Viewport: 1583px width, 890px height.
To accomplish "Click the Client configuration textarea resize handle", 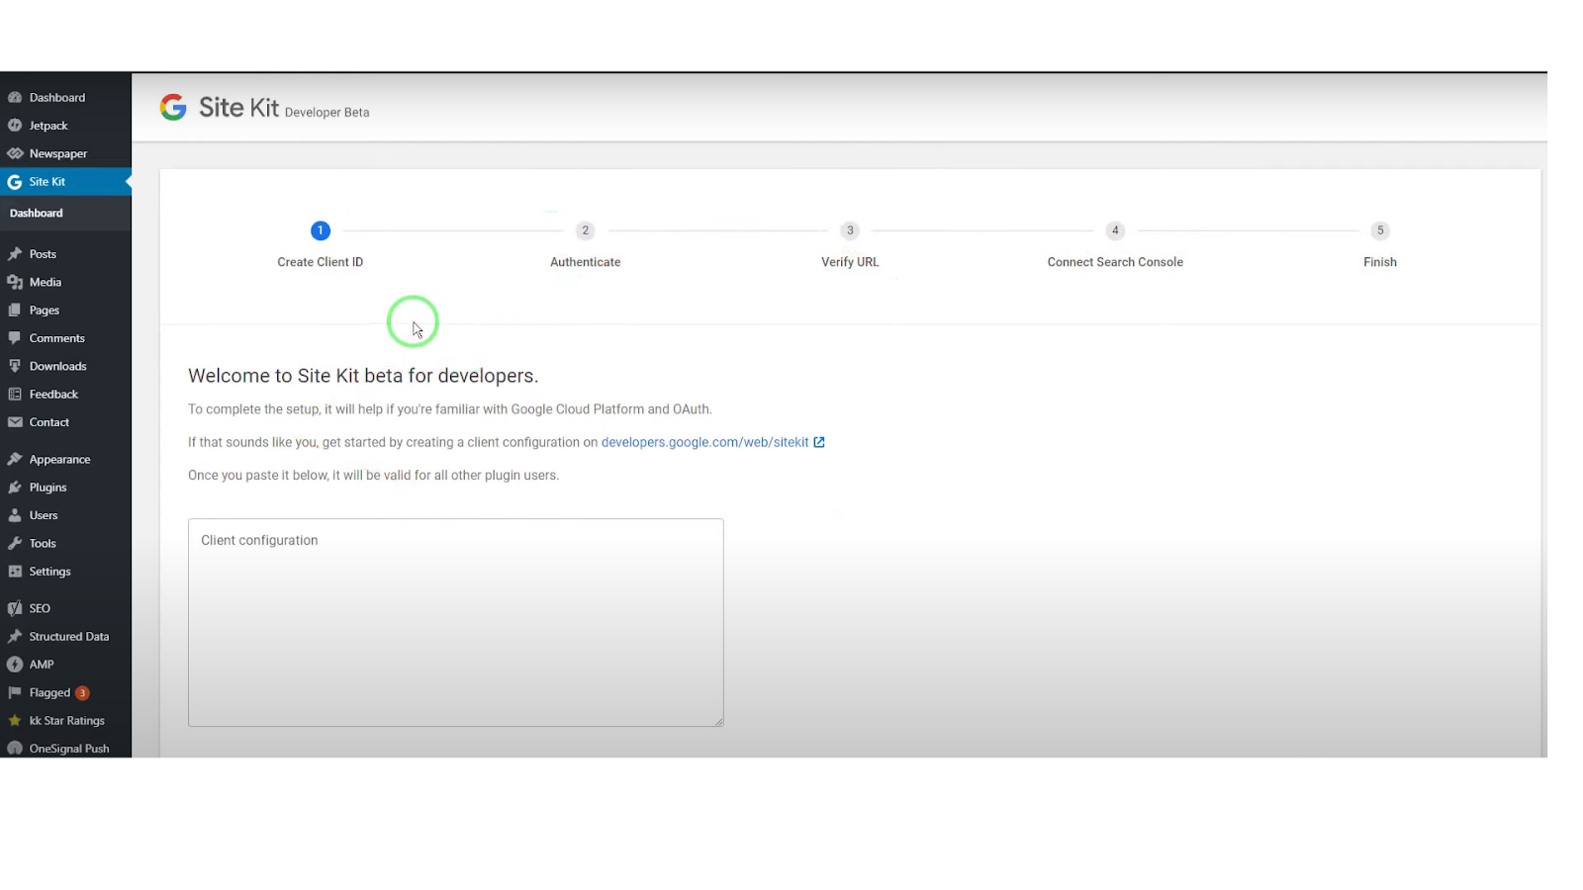I will (x=718, y=721).
